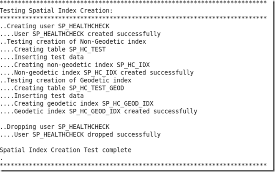This screenshot has height=172, width=275.
Task: Click the '..Dropping user SP_HEALTHCHECK' line
Action: (x=55, y=127)
